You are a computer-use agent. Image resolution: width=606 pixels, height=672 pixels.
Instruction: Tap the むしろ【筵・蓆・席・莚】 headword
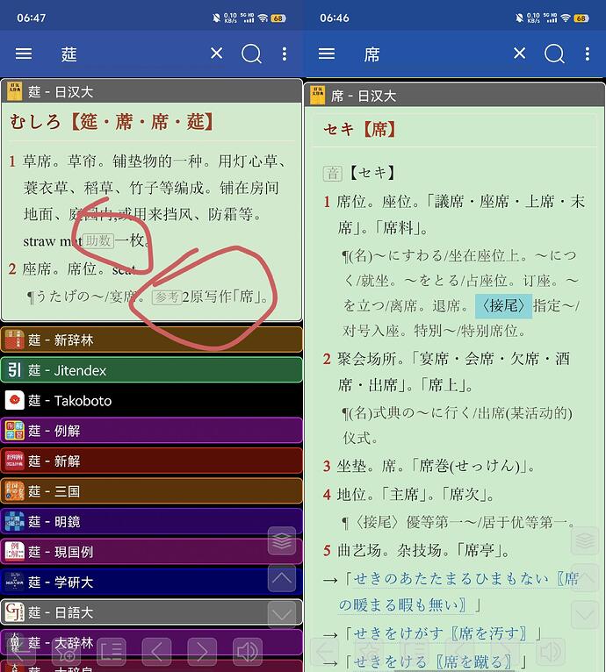point(112,122)
